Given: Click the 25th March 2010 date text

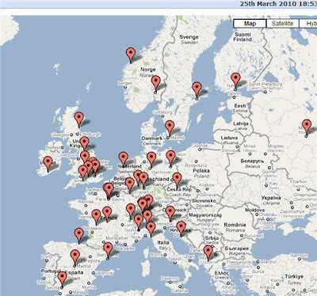Looking at the screenshot, I should pos(278,4).
